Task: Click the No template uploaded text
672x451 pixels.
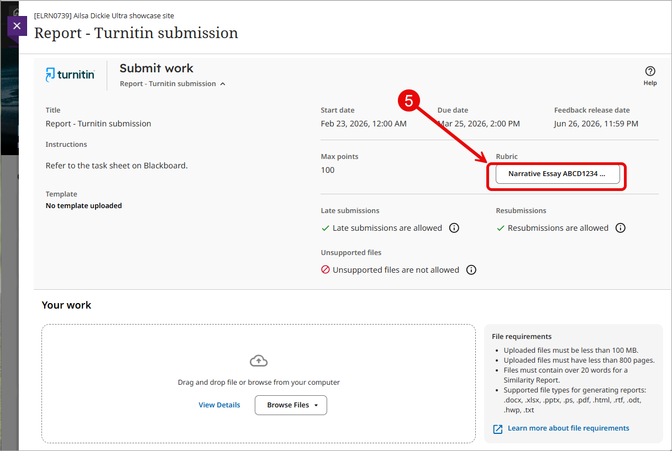Action: (x=83, y=206)
